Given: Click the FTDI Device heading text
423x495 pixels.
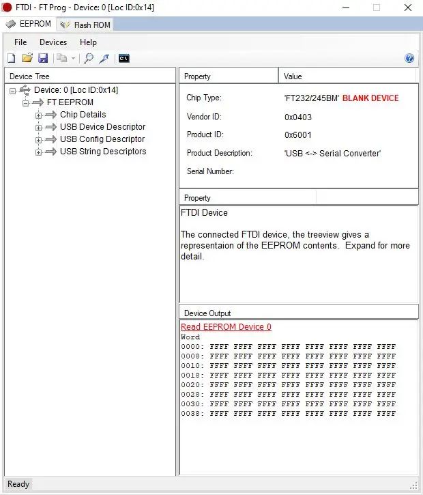Looking at the screenshot, I should (x=204, y=213).
